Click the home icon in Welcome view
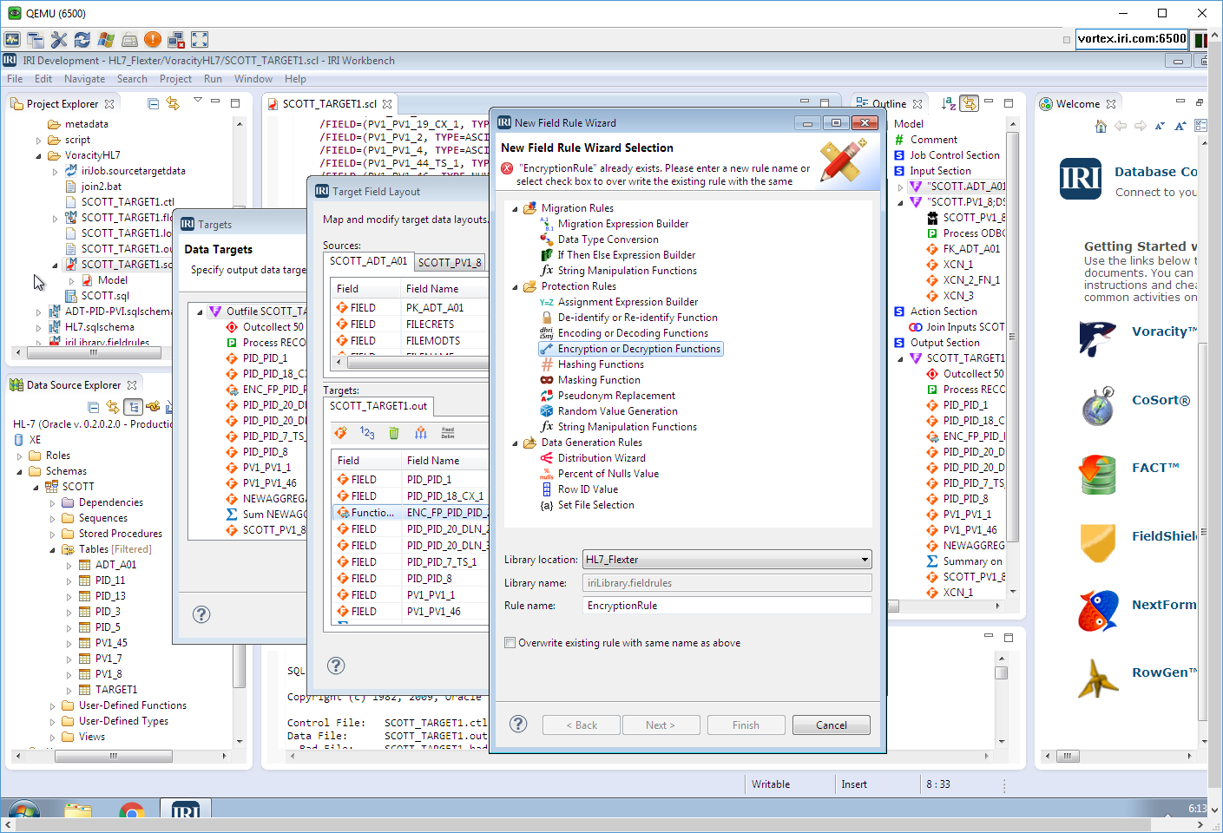The image size is (1223, 833). click(1101, 127)
